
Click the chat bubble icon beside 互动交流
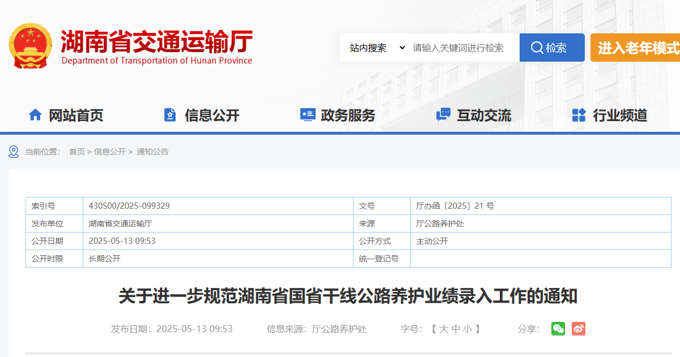click(x=443, y=115)
